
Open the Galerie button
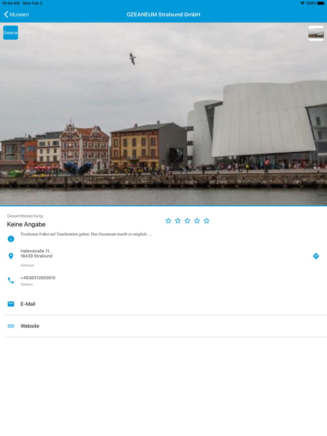tap(10, 33)
